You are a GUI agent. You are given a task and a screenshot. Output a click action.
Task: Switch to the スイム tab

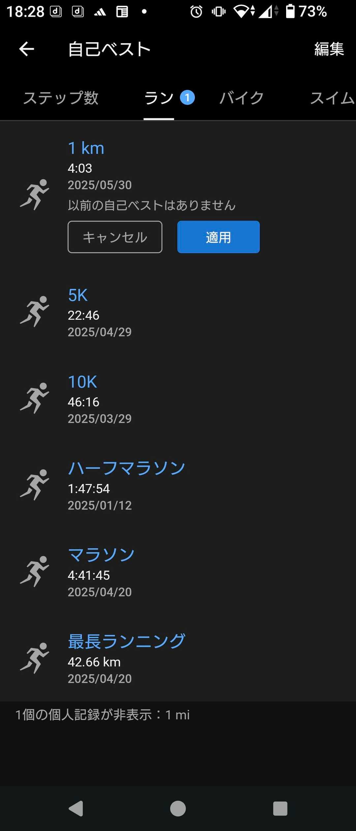(331, 98)
